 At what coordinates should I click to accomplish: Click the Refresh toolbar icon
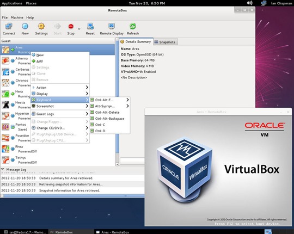(133, 26)
